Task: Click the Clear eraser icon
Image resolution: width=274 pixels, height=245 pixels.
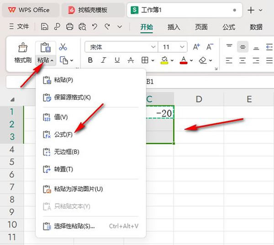Action: (203, 60)
